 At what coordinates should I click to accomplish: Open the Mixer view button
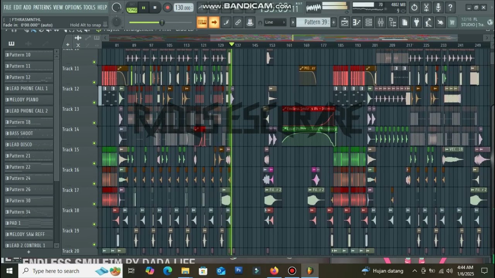(x=381, y=22)
